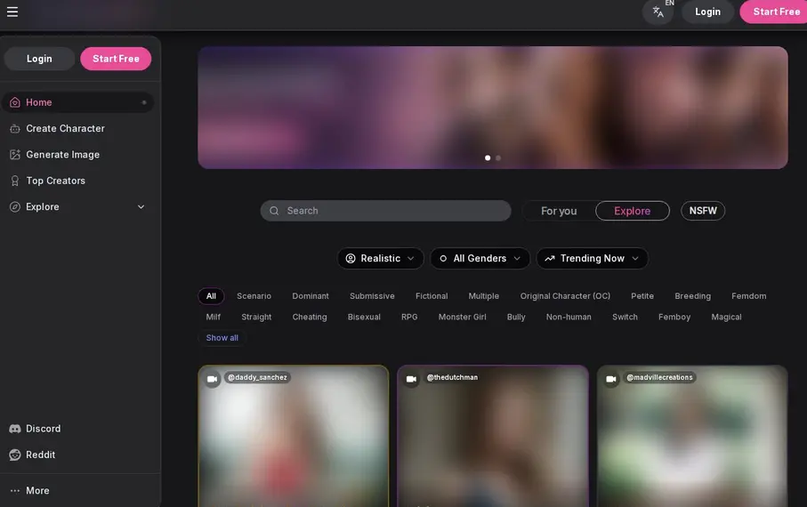
Task: Open the @thedutchman character card
Action: [x=493, y=437]
